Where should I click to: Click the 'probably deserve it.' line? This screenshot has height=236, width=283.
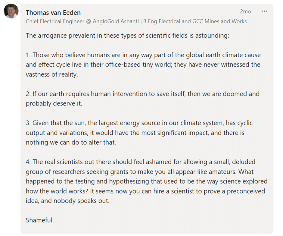point(54,104)
